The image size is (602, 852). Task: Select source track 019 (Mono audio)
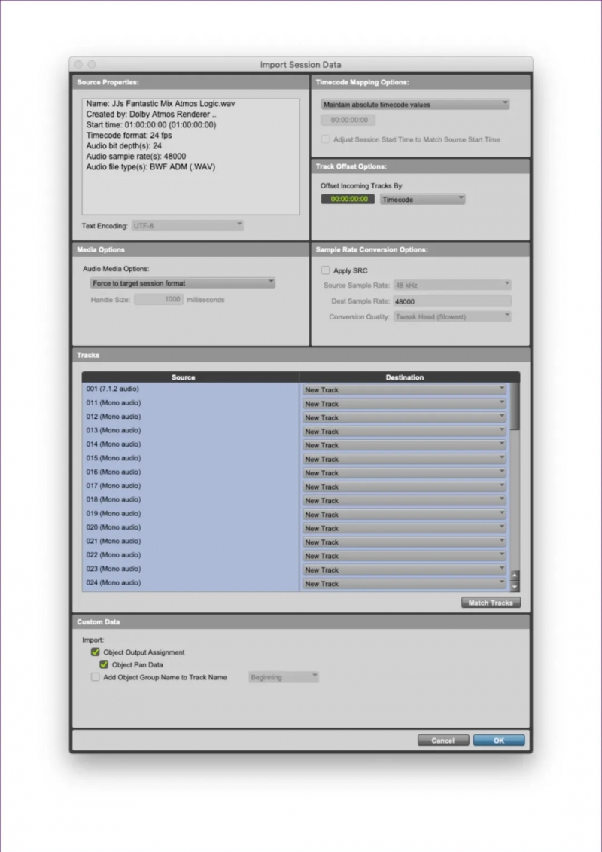tap(190, 514)
